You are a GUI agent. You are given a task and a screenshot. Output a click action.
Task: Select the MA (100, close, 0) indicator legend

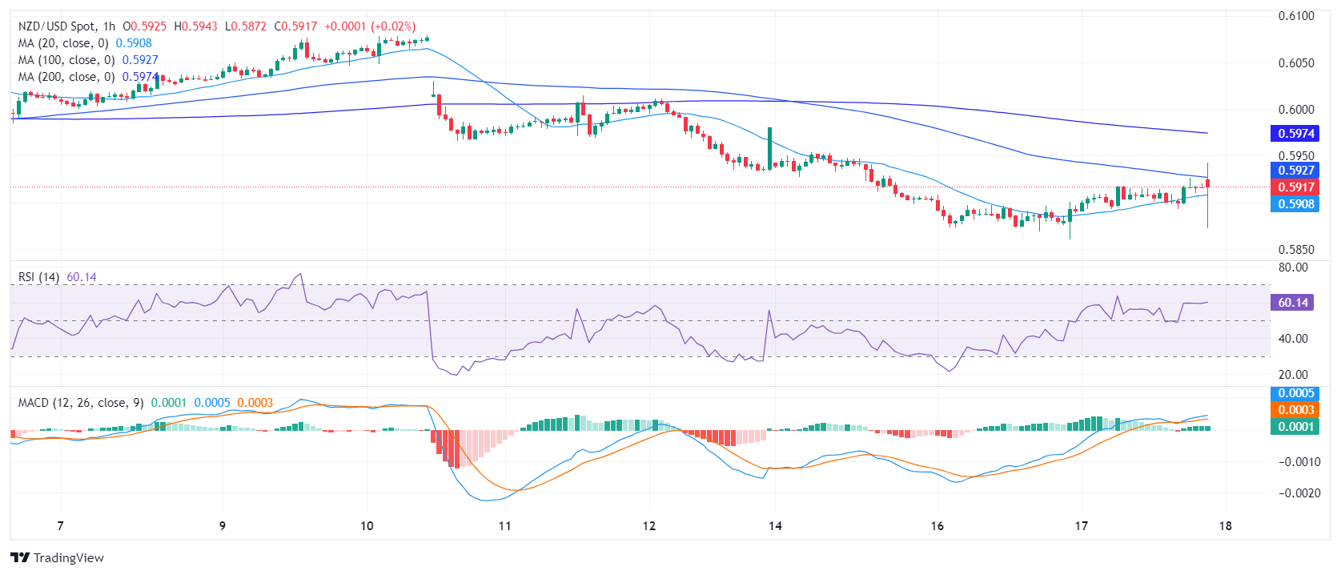click(66, 60)
